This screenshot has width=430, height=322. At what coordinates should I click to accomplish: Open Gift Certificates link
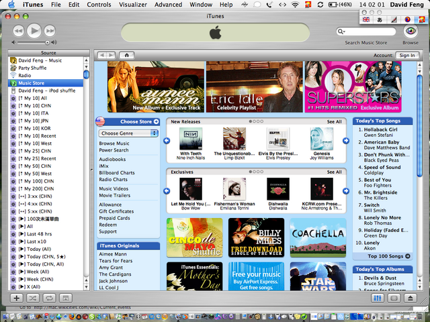[x=116, y=211]
